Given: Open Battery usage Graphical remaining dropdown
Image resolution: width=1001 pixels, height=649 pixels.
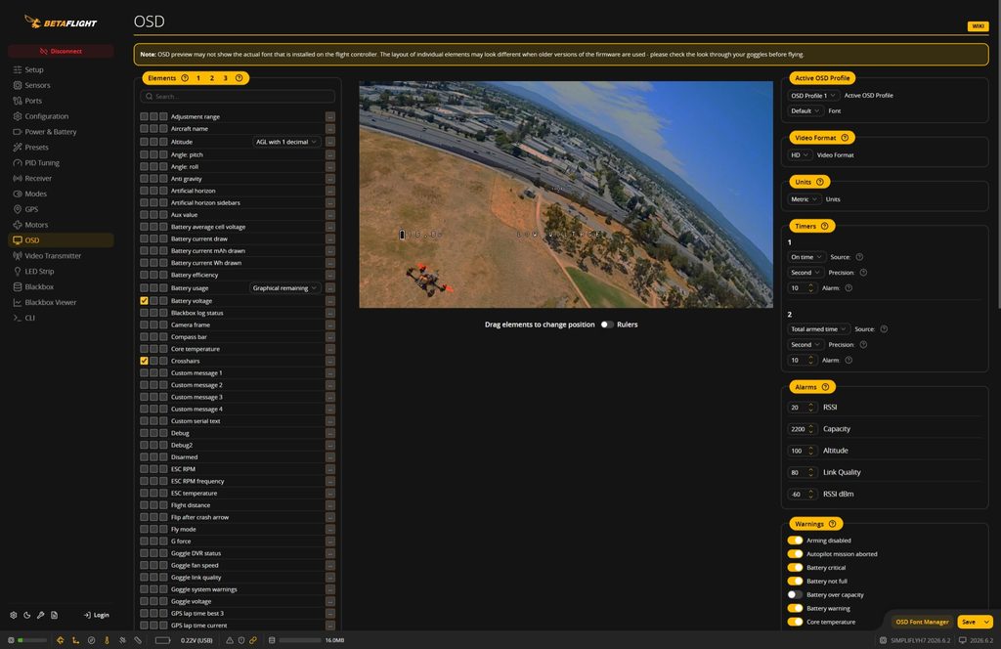Looking at the screenshot, I should [x=284, y=288].
